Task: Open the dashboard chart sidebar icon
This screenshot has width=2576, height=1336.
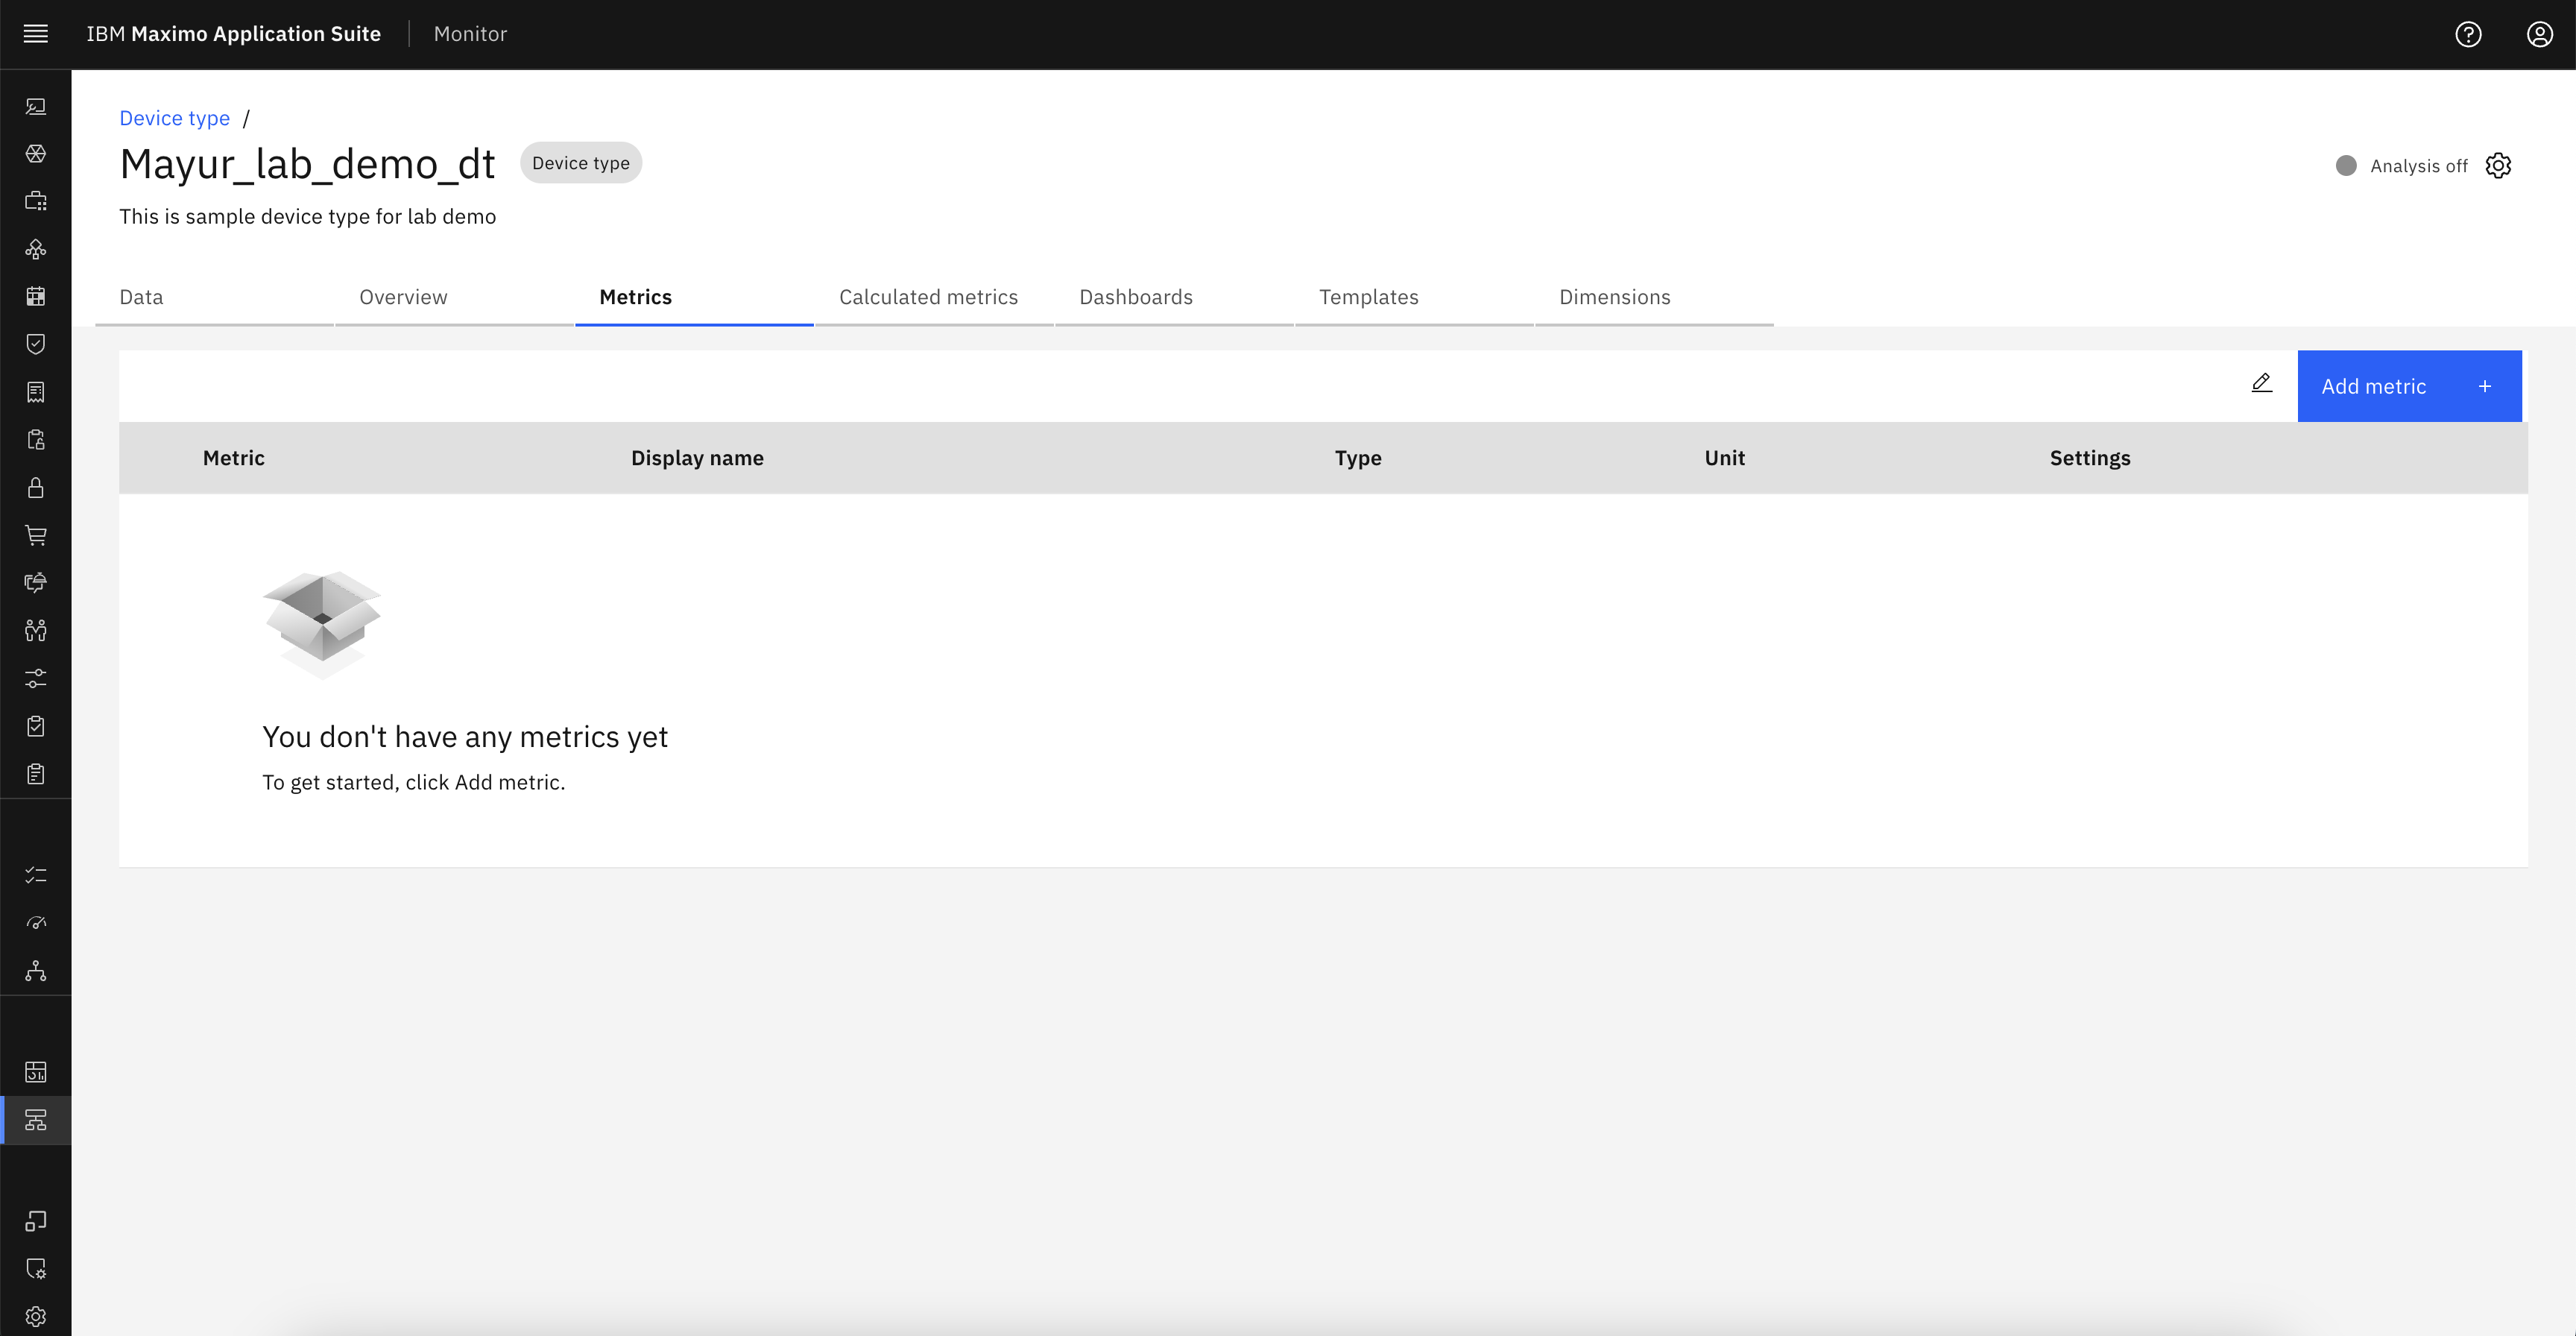Action: click(x=36, y=1072)
